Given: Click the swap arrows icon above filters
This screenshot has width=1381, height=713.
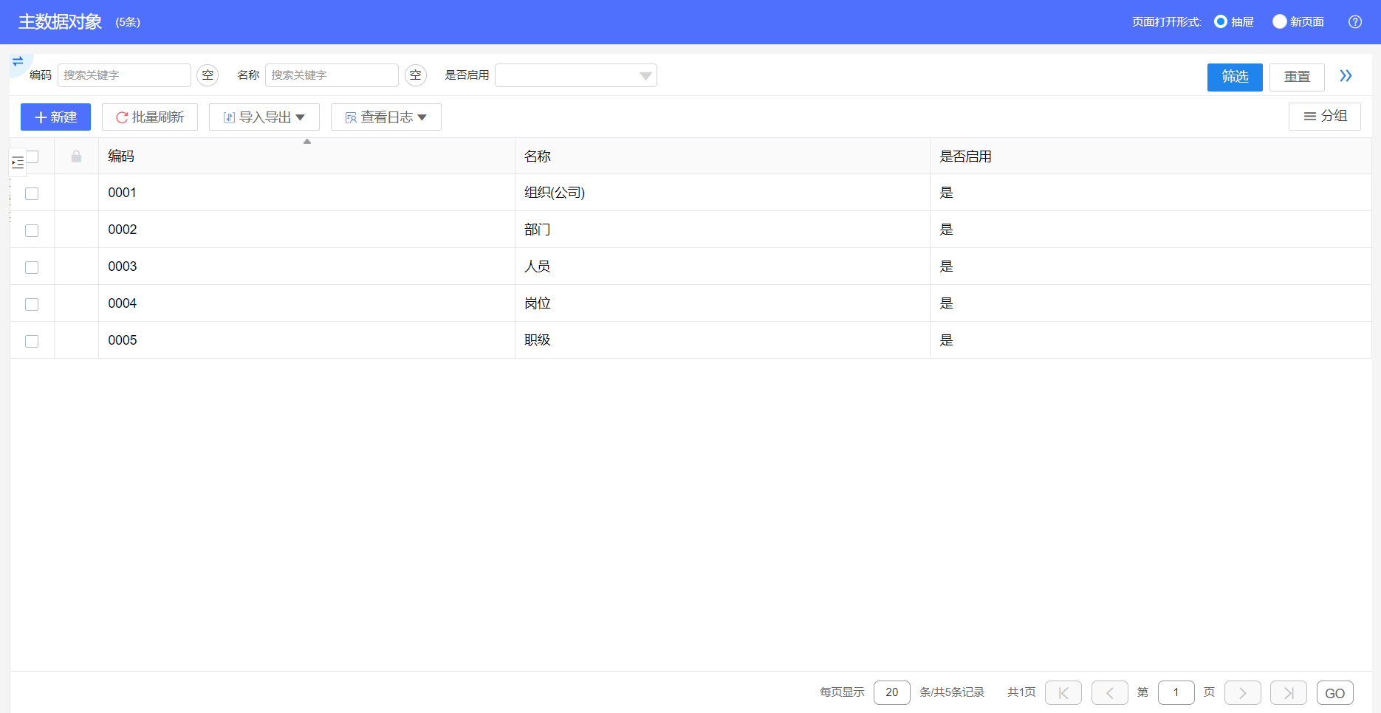Looking at the screenshot, I should [x=18, y=61].
